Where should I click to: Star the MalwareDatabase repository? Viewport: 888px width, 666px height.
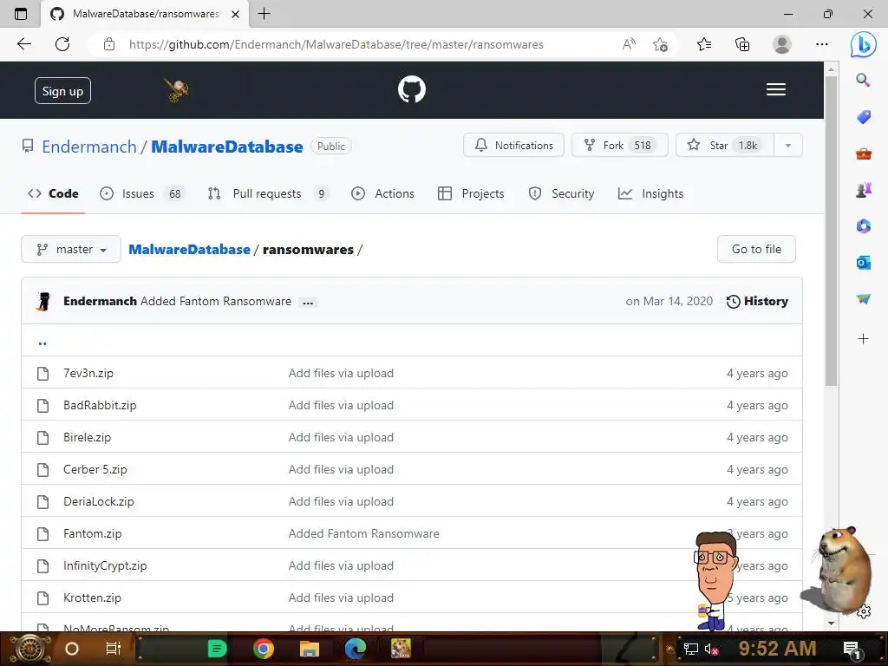point(725,145)
